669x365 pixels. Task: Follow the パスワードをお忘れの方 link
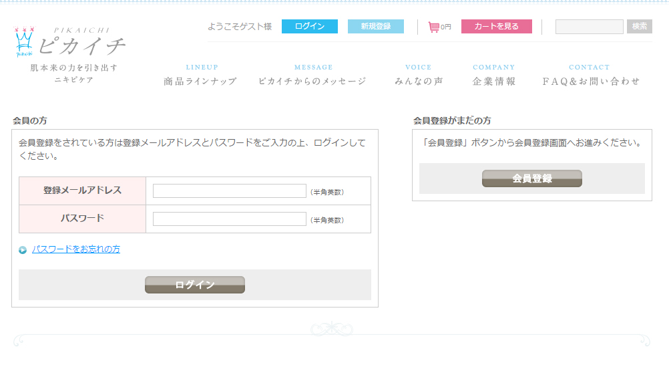(x=76, y=249)
